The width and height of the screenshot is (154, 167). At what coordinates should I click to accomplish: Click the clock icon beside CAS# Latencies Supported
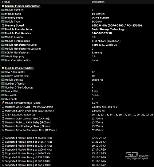3,114
